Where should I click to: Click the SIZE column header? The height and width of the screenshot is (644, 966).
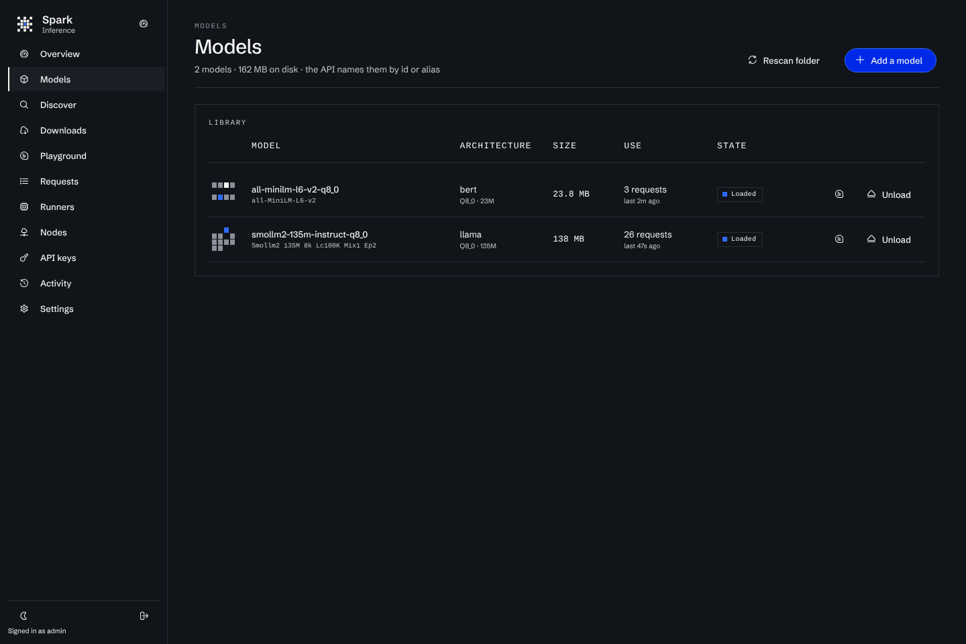pyautogui.click(x=565, y=146)
